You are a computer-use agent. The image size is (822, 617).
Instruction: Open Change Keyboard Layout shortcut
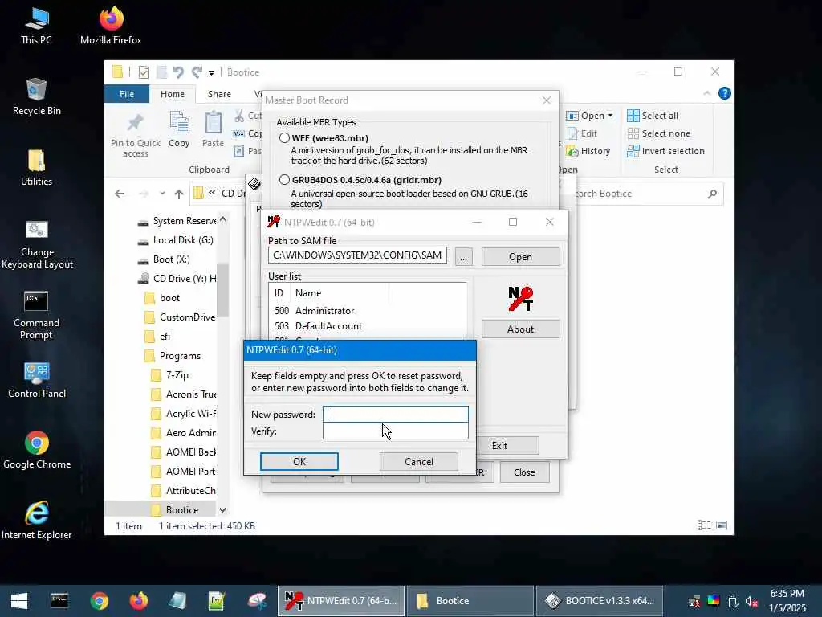tap(37, 244)
